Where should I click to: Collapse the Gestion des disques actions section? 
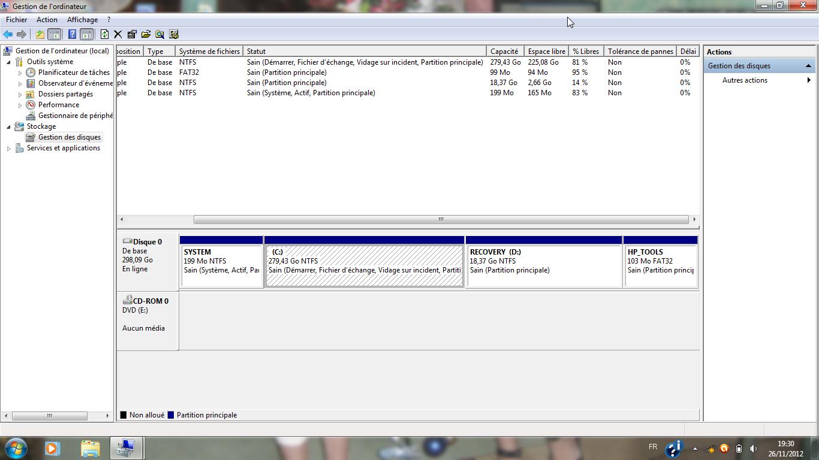click(x=808, y=66)
